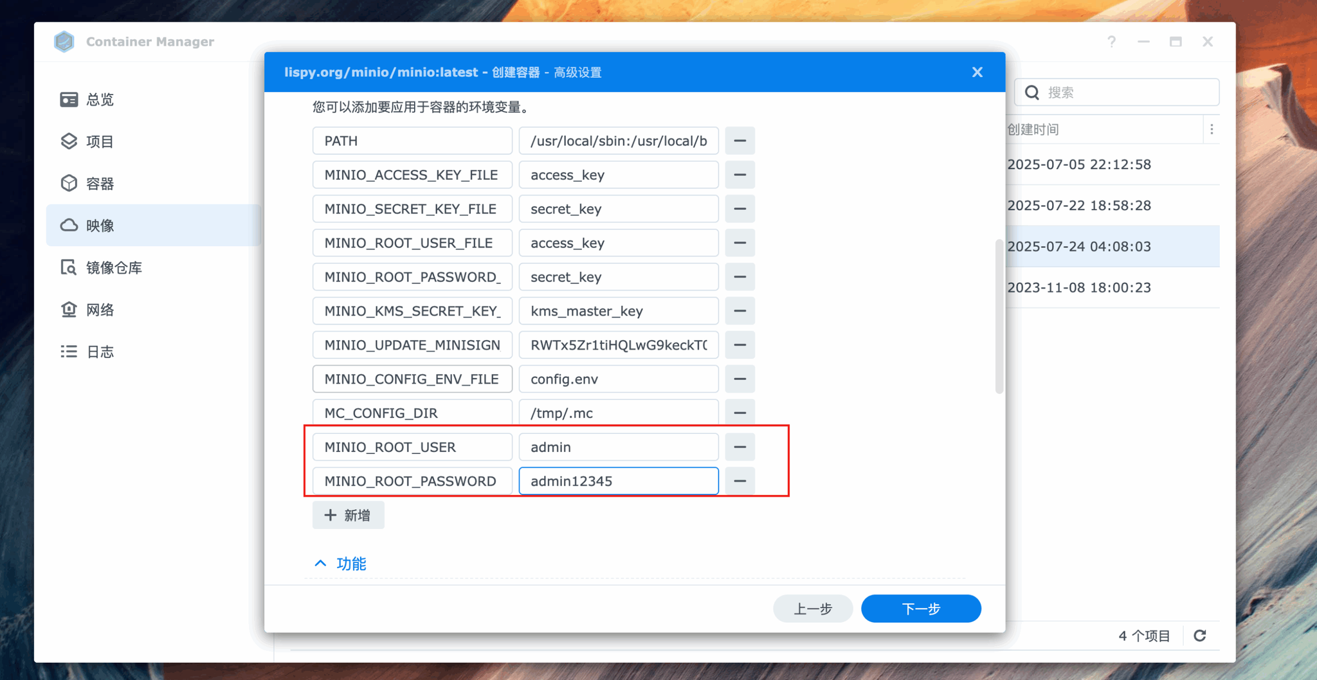Remove the MINIO_SECRET_KEY_FILE variable row

[x=740, y=209]
